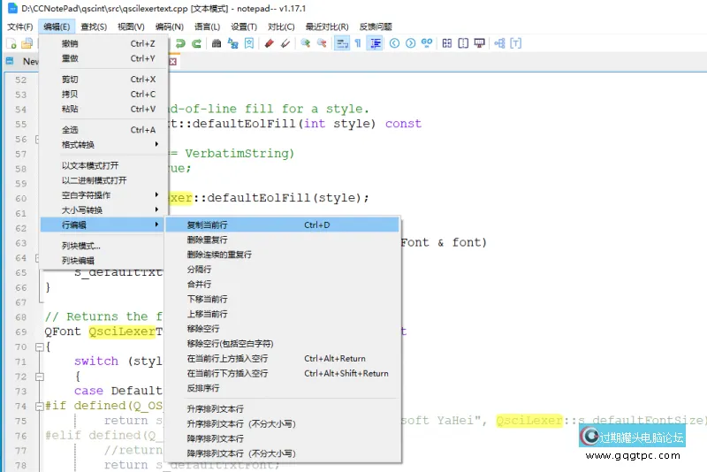Collapse the fold marker at line 72
Viewport: 707px width, 472px height.
(x=40, y=377)
